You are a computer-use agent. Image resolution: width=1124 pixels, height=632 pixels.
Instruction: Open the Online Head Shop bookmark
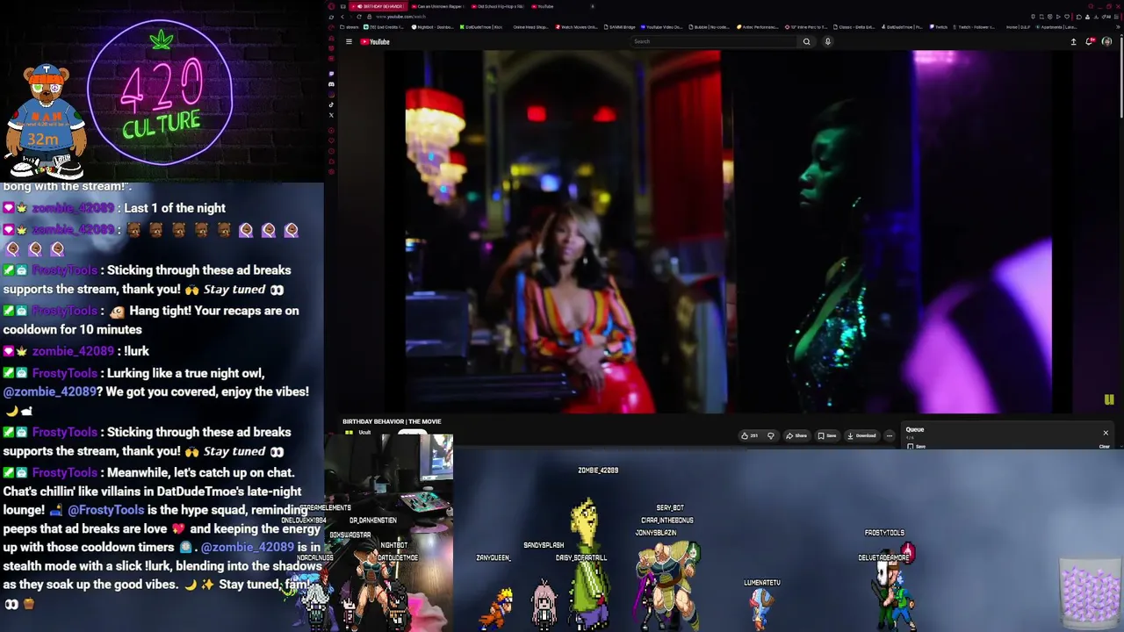530,27
